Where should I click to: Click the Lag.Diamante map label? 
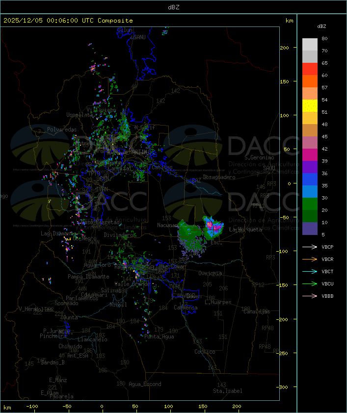tap(58, 233)
